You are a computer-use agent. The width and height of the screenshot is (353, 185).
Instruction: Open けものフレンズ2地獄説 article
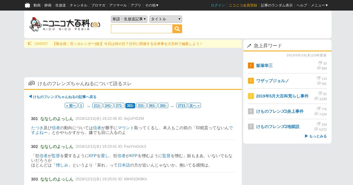click(278, 127)
